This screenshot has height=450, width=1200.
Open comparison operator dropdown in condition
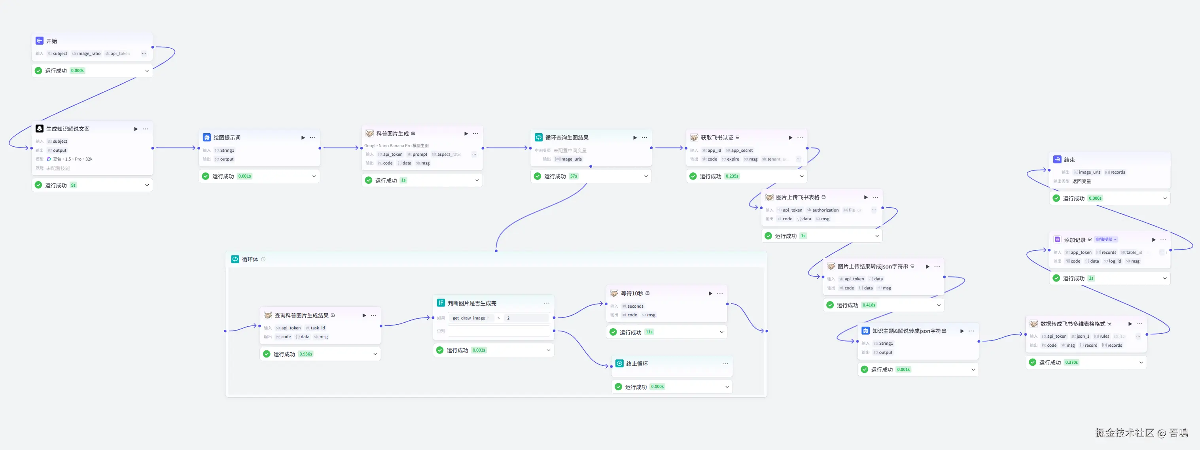click(498, 318)
